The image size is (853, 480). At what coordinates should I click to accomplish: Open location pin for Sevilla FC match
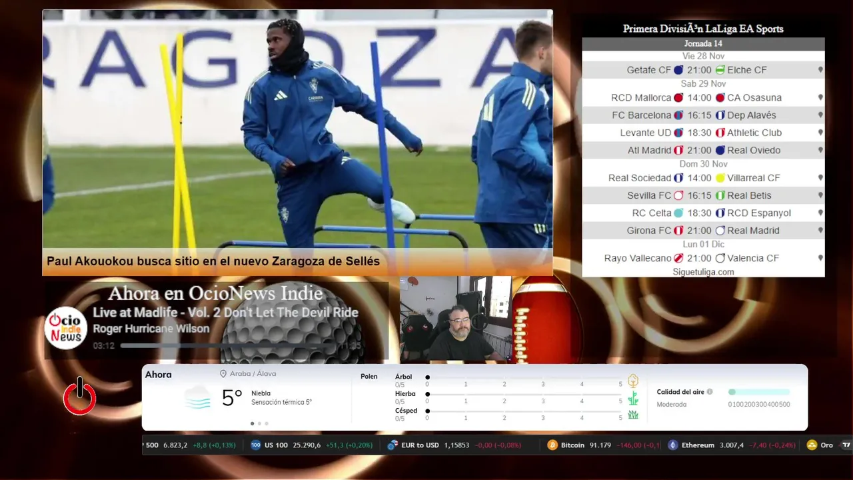(x=820, y=196)
